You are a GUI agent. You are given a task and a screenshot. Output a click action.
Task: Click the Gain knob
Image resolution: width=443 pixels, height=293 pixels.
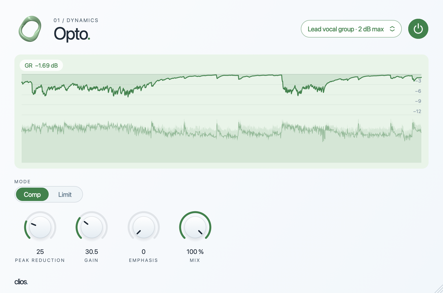point(92,227)
